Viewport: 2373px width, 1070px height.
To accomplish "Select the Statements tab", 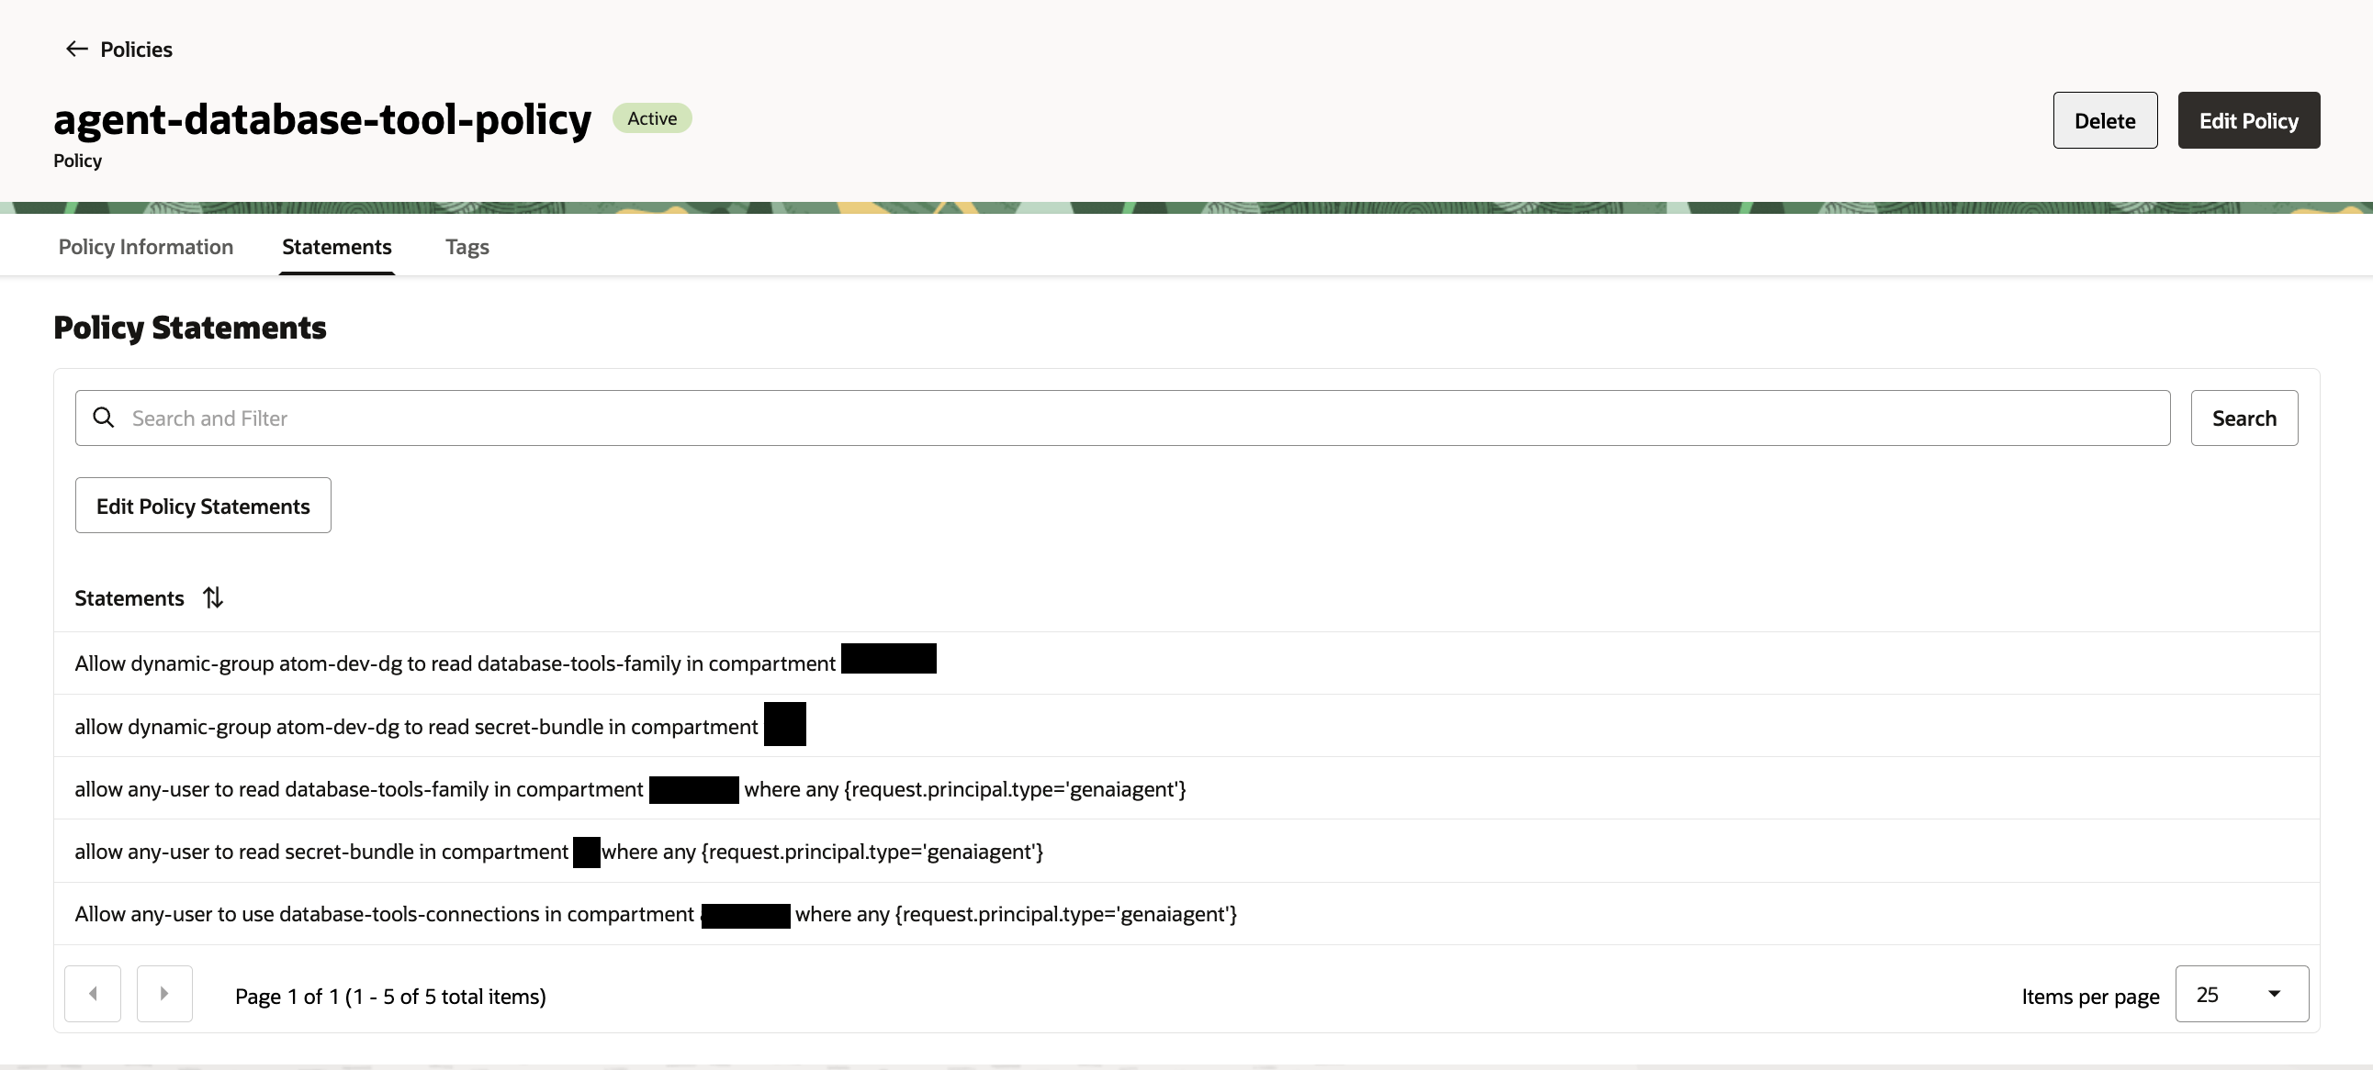I will (336, 247).
